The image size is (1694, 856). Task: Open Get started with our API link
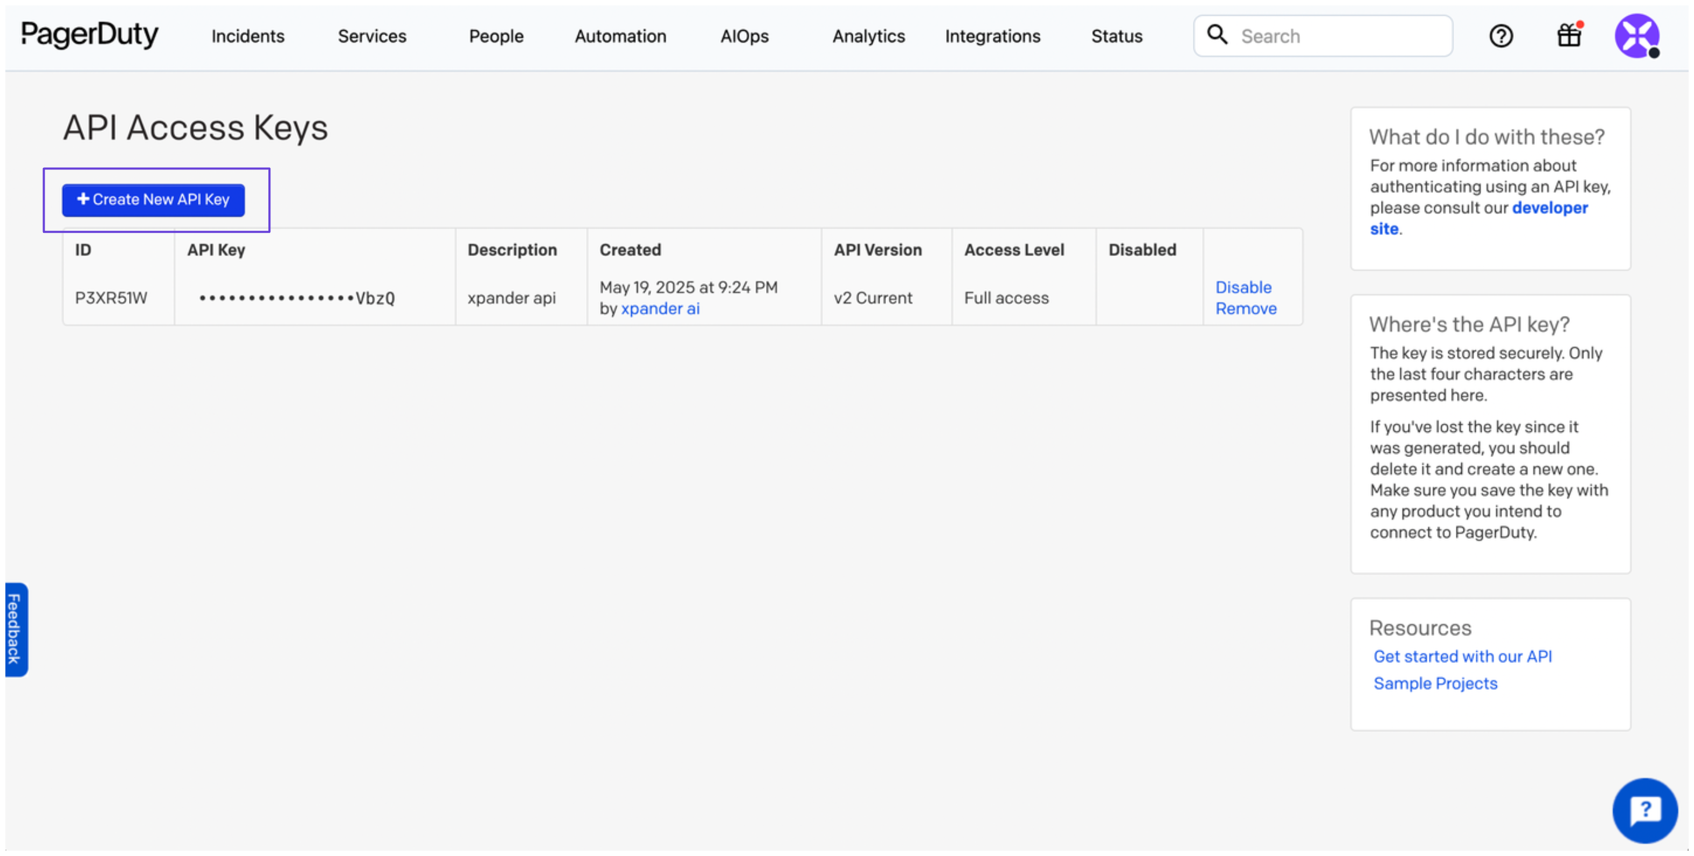click(x=1462, y=656)
